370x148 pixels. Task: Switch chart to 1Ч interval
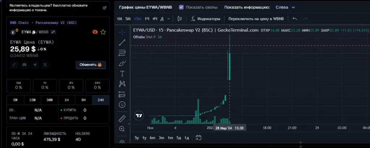[147, 19]
